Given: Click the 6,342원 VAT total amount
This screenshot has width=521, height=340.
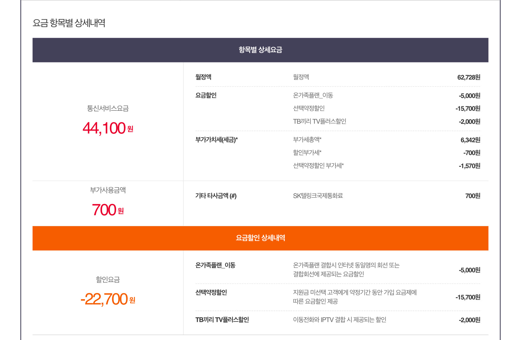Looking at the screenshot, I should tap(470, 140).
